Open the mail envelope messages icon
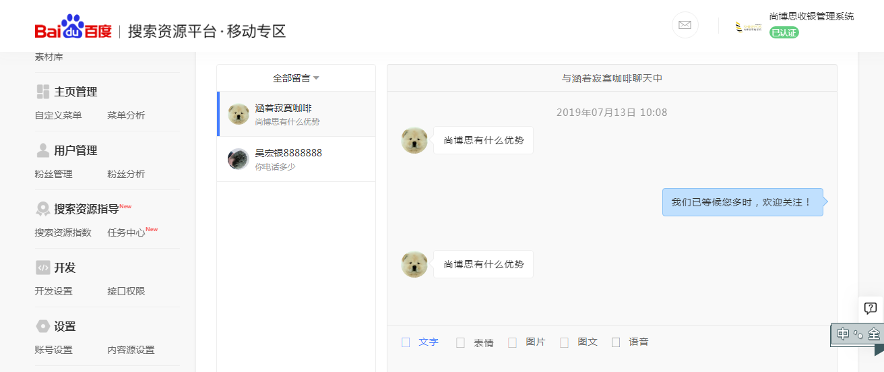The height and width of the screenshot is (372, 884). pos(685,26)
